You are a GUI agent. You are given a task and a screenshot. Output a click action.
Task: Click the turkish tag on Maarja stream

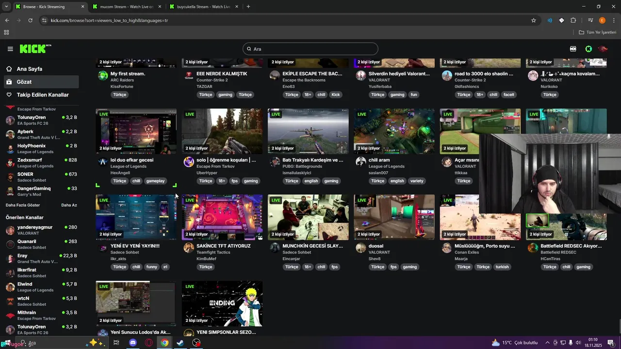[x=502, y=267]
